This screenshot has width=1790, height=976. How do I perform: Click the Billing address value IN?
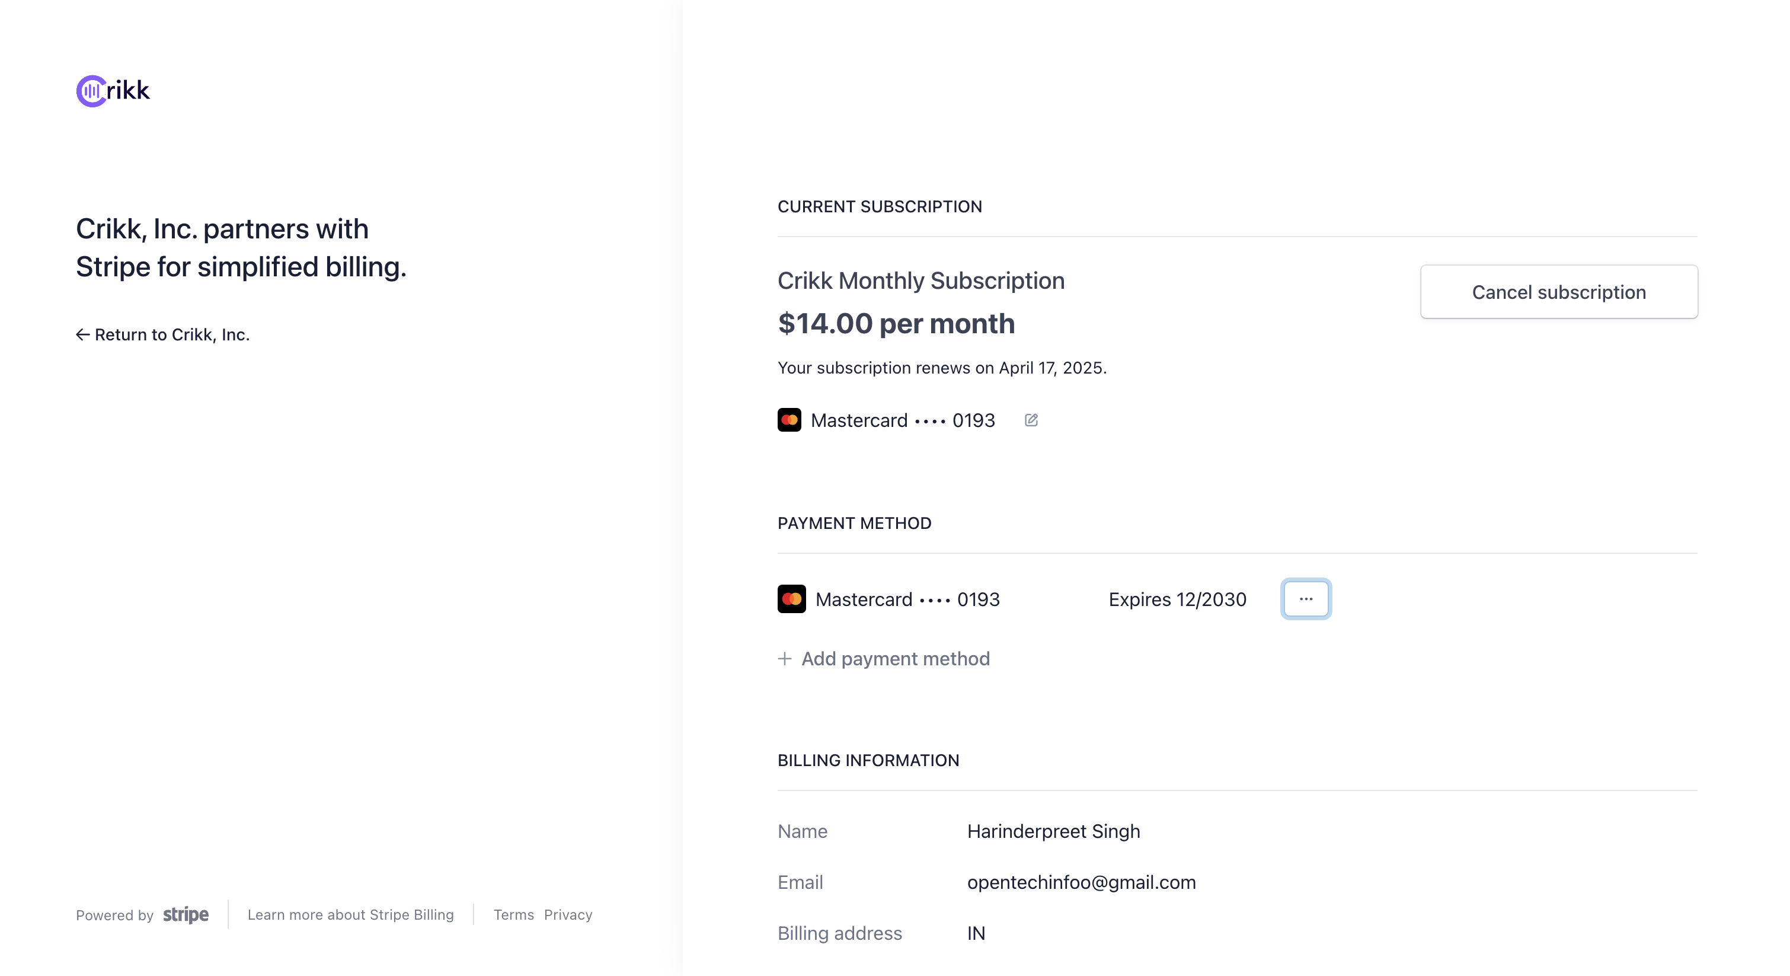(976, 933)
